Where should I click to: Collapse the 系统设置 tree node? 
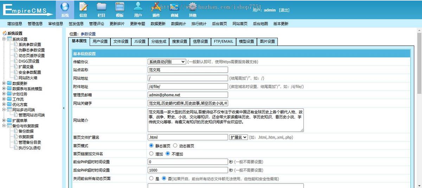point(4,39)
